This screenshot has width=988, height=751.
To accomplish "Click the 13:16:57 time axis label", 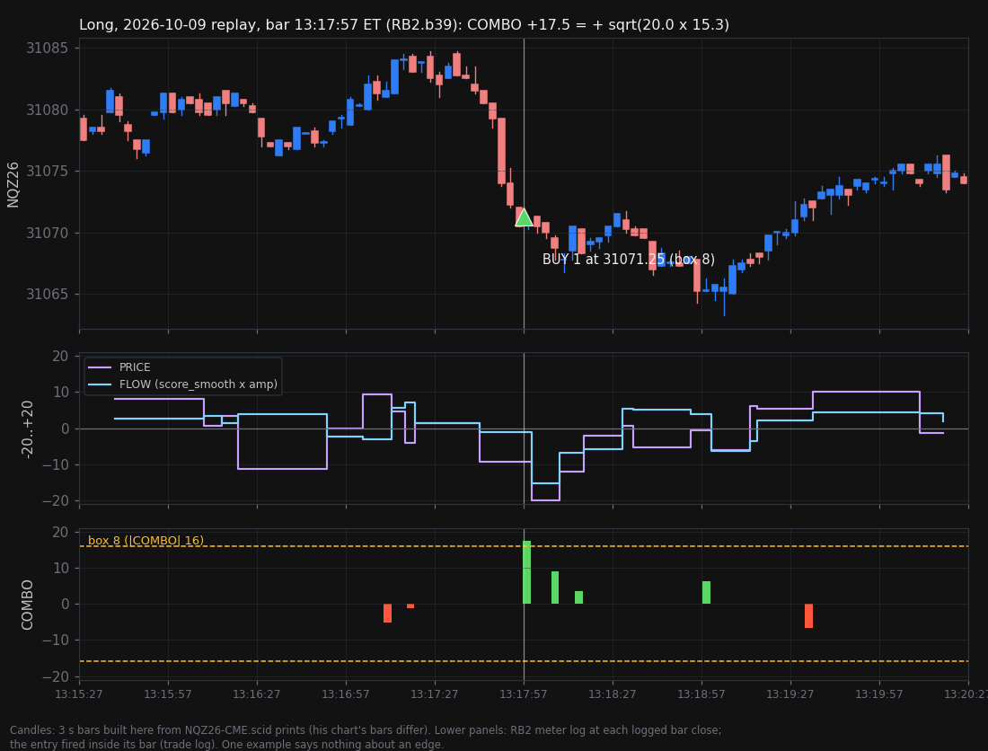I will [x=345, y=694].
